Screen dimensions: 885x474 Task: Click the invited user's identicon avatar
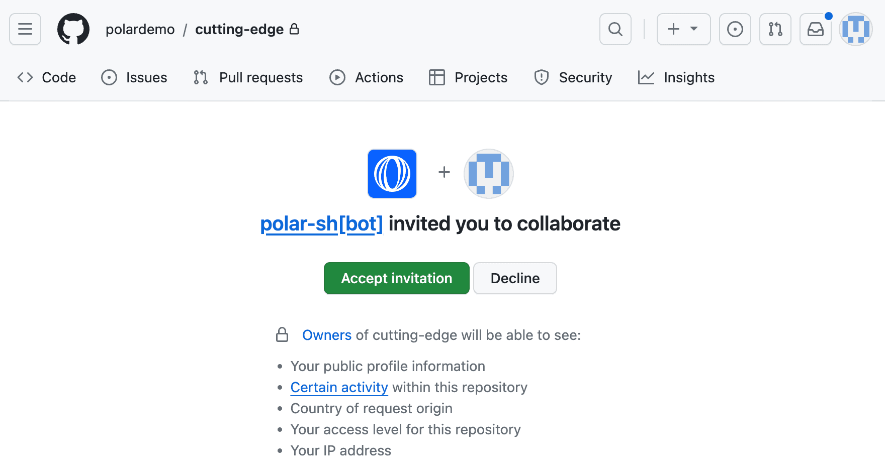click(488, 174)
